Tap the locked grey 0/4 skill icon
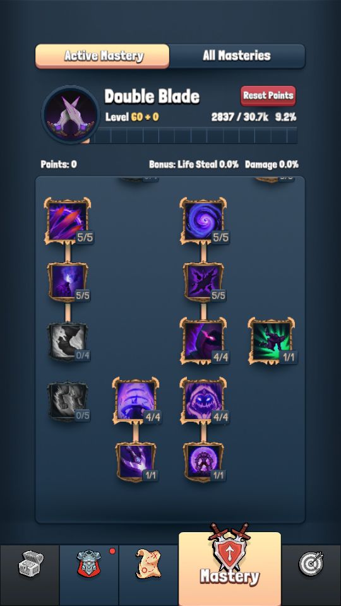Screen dimensions: 341x606 [68, 342]
